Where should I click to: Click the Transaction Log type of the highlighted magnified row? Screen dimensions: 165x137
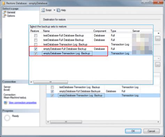[120, 54]
